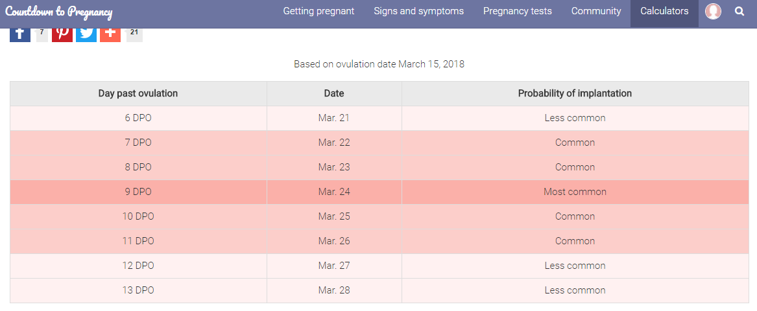This screenshot has width=757, height=311.
Task: Click the Facebook share count 7
Action: click(42, 34)
